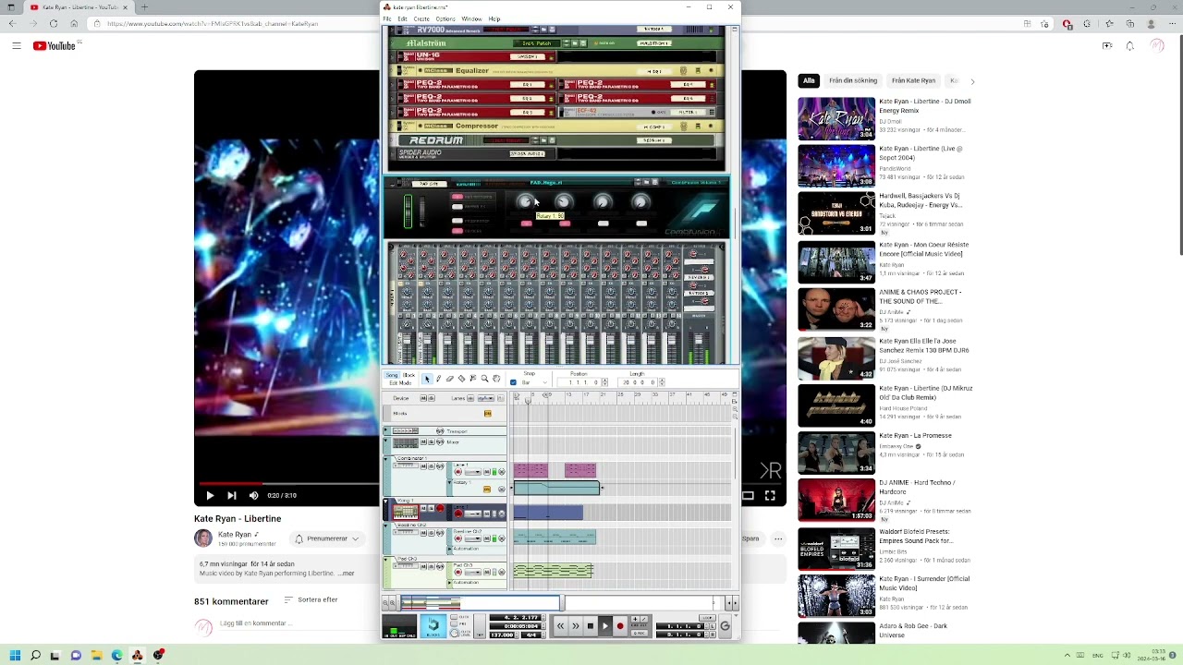
Task: Open the Snap value Bar dropdown
Action: click(535, 382)
